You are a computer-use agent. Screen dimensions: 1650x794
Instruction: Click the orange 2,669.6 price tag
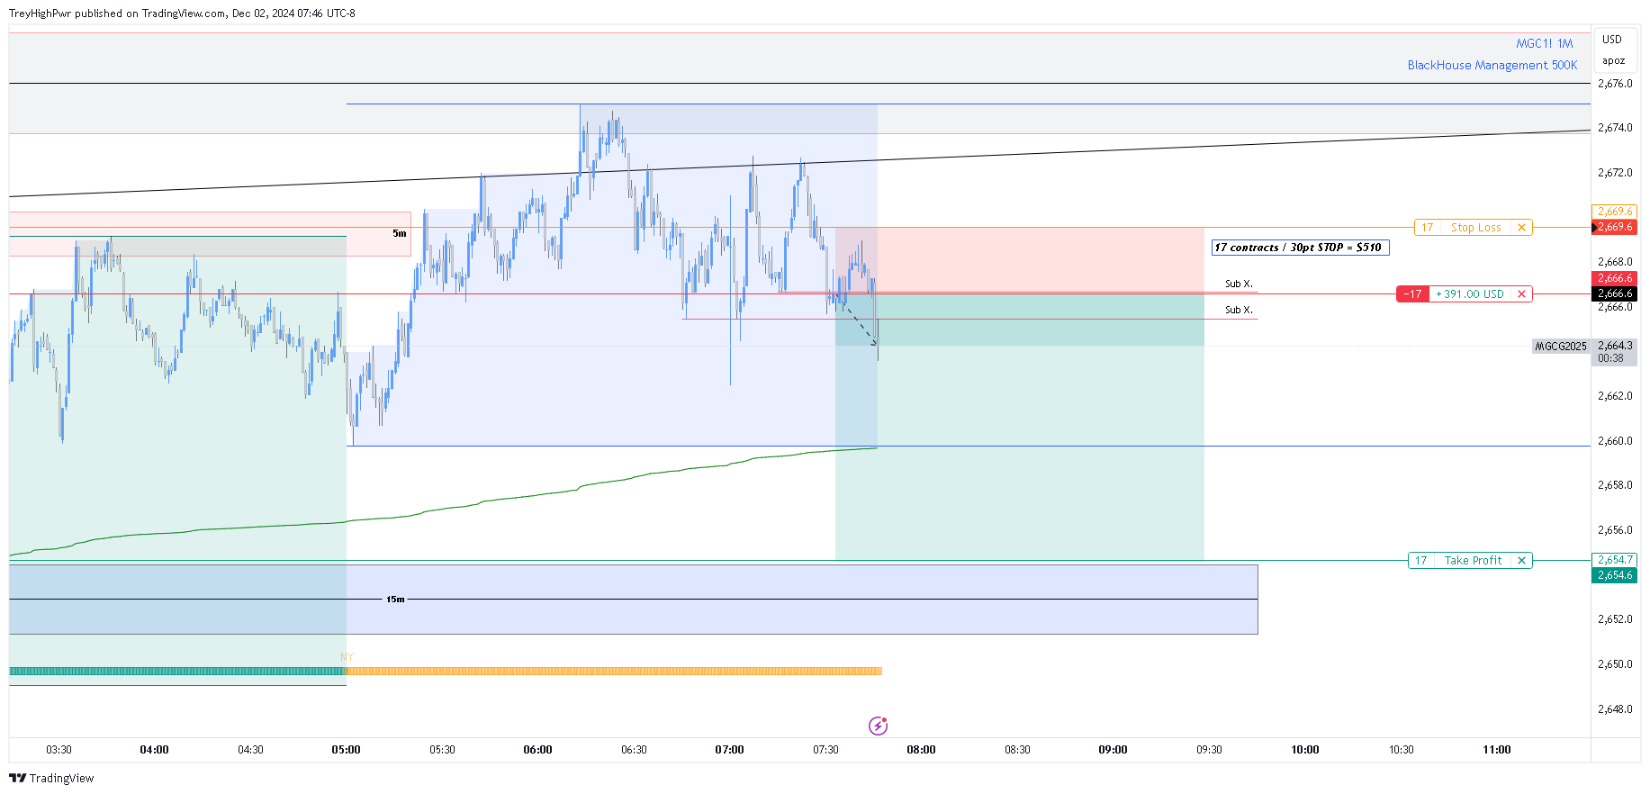pos(1615,212)
